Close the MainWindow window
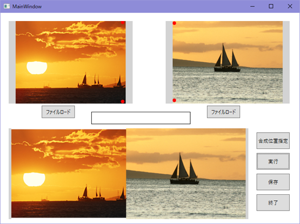The image size is (300, 224). (x=290, y=6)
